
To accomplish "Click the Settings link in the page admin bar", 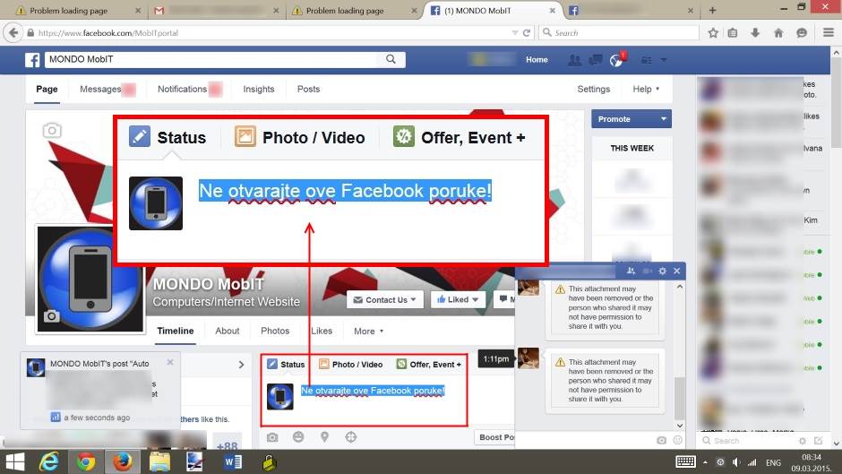I will 593,90.
